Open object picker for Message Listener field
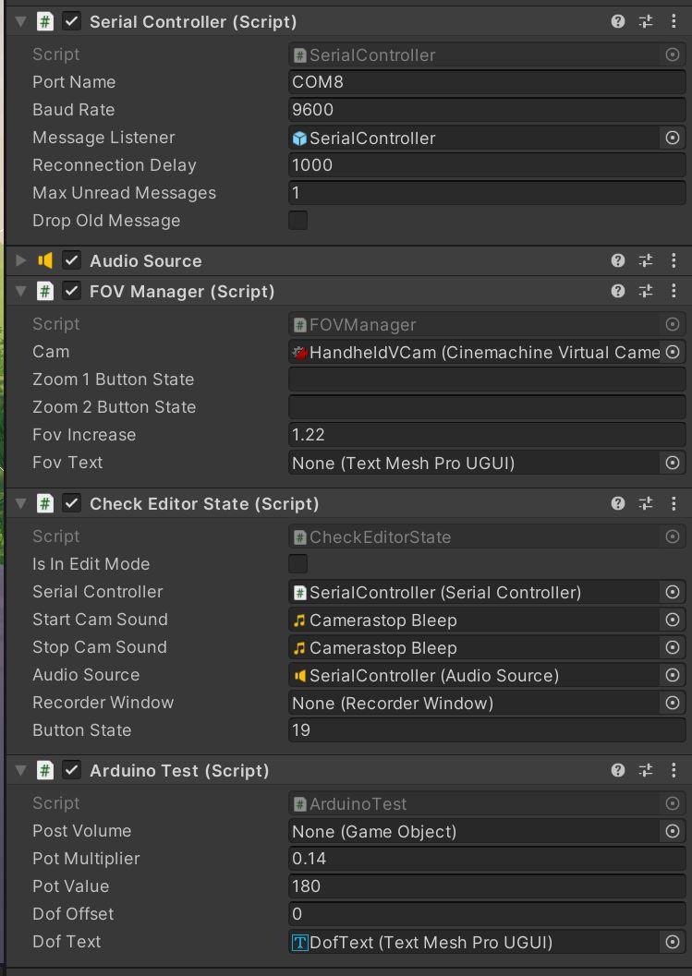This screenshot has height=976, width=692. 673,138
